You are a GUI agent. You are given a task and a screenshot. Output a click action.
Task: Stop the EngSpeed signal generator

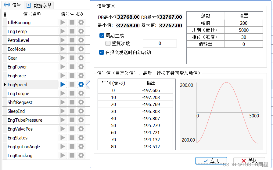tap(72, 85)
